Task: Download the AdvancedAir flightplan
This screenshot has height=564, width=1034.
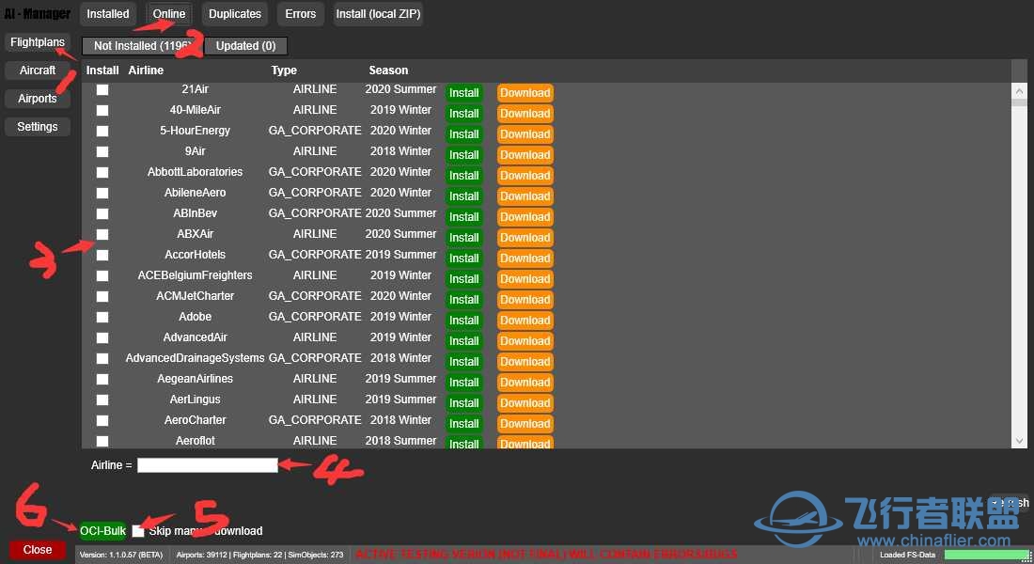Action: 525,341
